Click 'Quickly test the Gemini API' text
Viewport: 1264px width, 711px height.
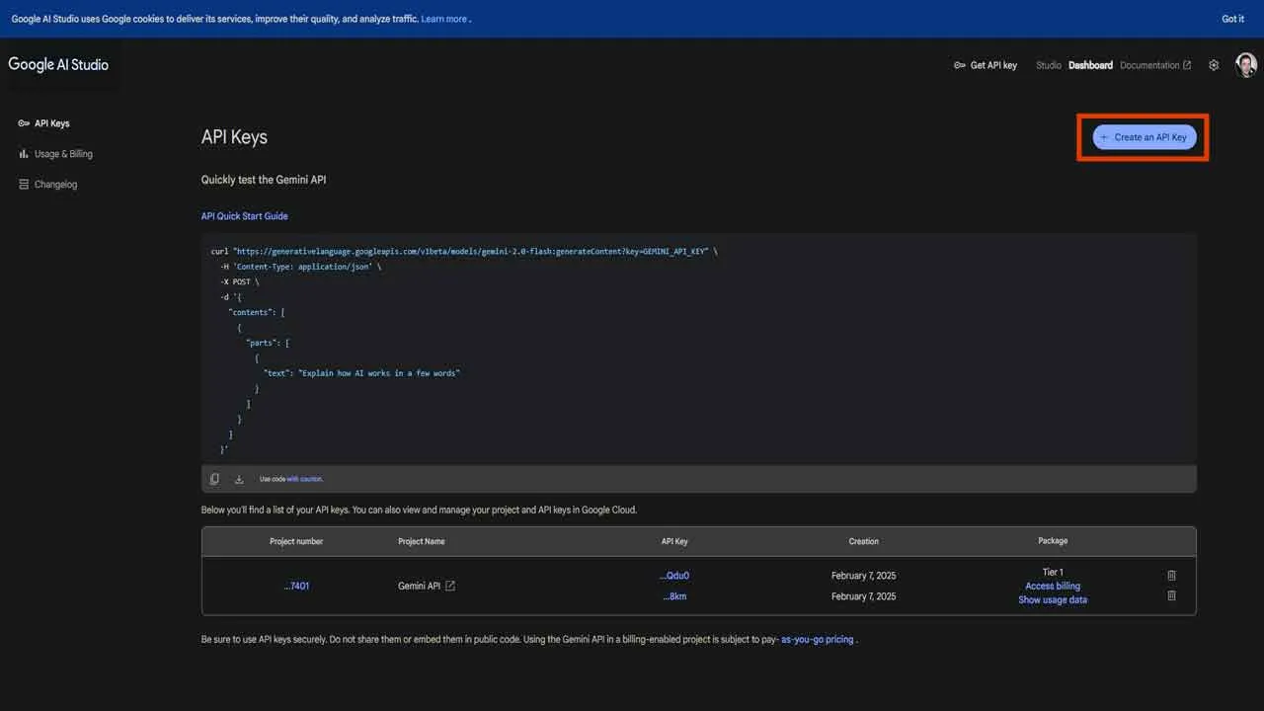coord(264,180)
